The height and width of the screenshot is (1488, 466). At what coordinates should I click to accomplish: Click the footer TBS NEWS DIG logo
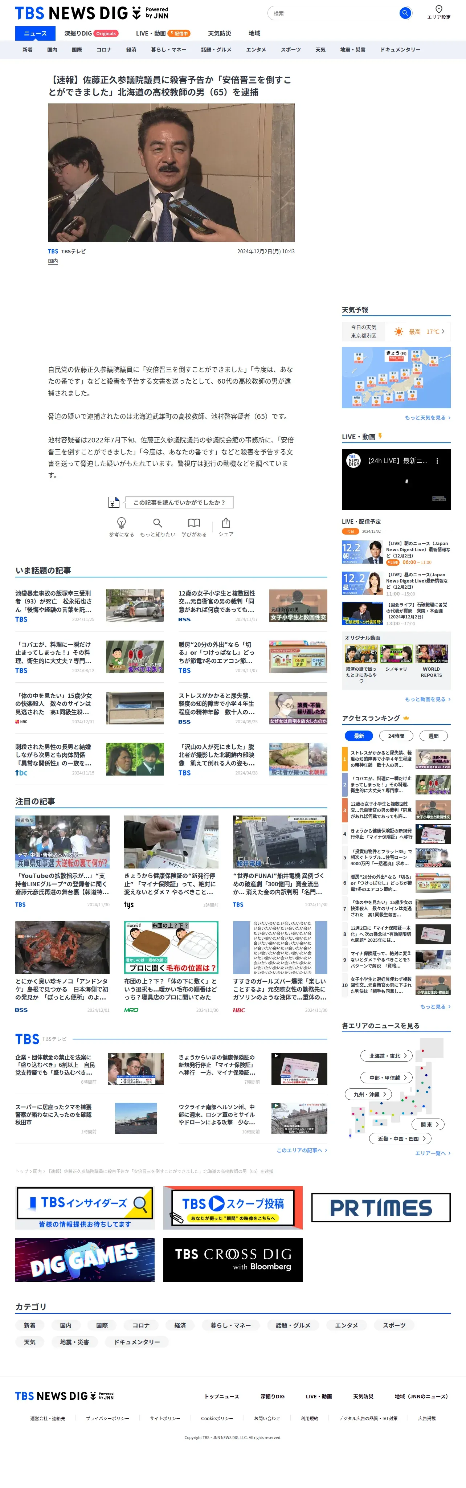click(x=64, y=1396)
